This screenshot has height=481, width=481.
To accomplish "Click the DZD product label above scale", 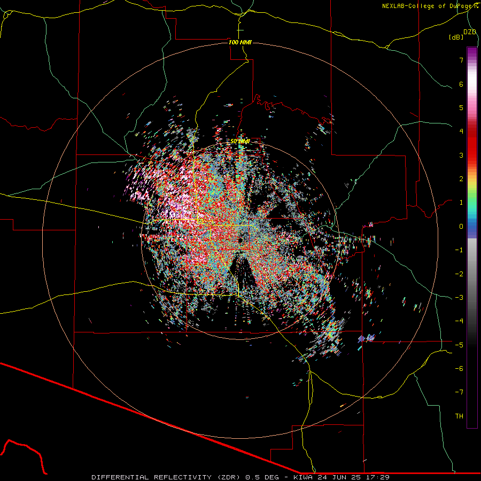I will click(x=470, y=32).
